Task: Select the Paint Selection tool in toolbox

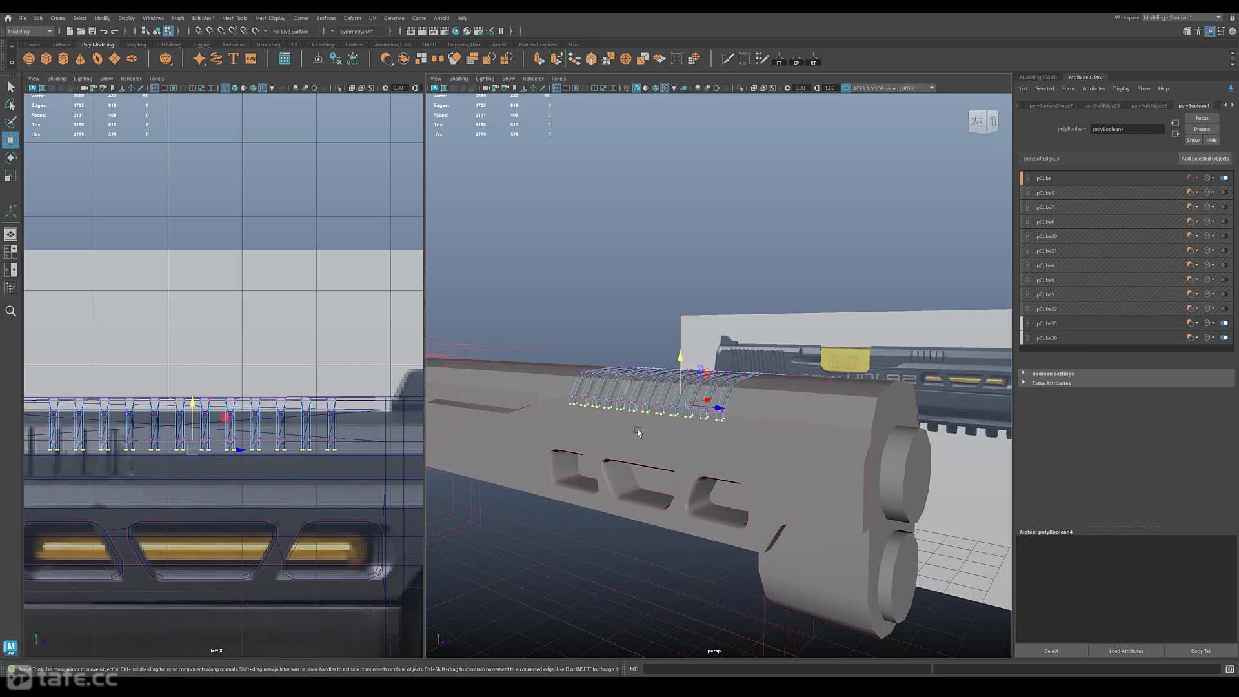Action: pyautogui.click(x=10, y=122)
